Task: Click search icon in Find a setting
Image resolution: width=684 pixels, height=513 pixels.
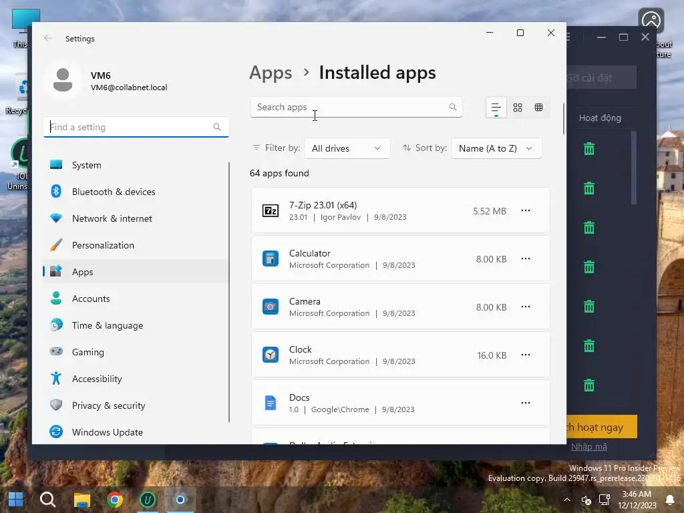Action: (x=217, y=127)
